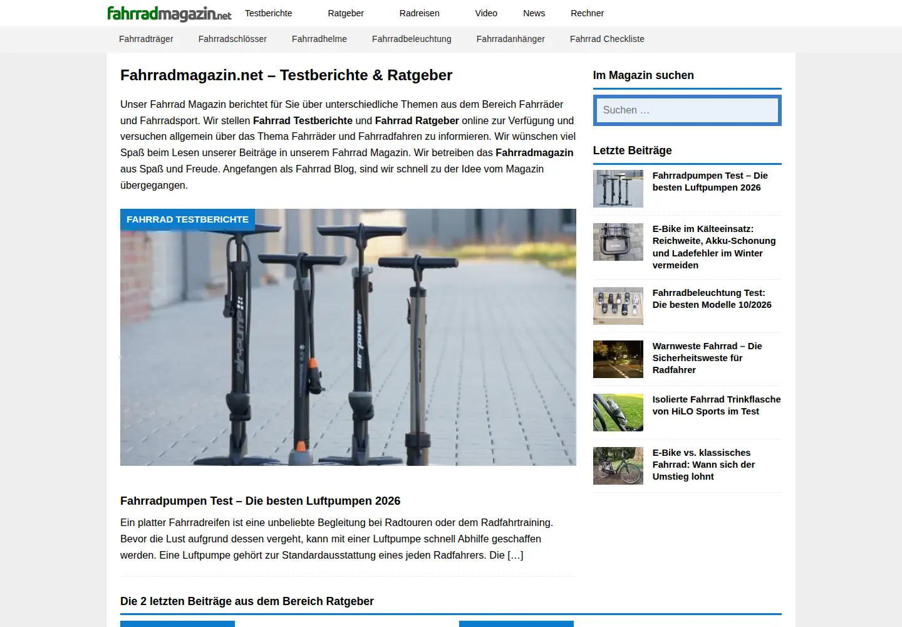The height and width of the screenshot is (627, 902).
Task: Open Fahrradbeleuchtung Test sidebar article title
Action: 712,299
